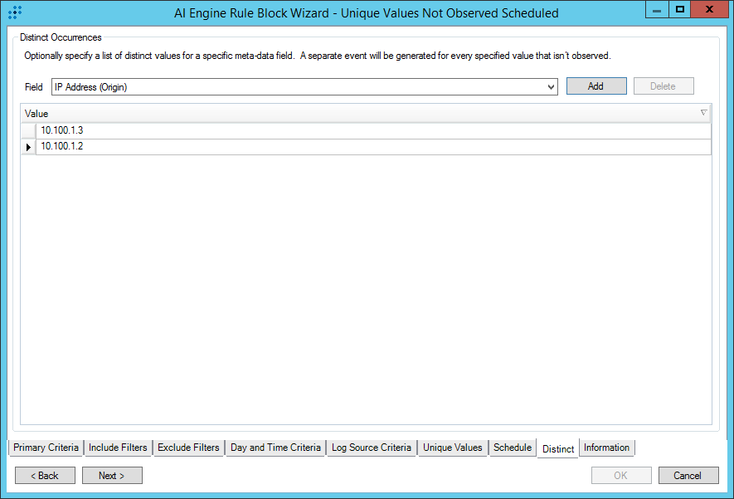
Task: Switch to the Log Source Criteria tab
Action: coord(371,448)
